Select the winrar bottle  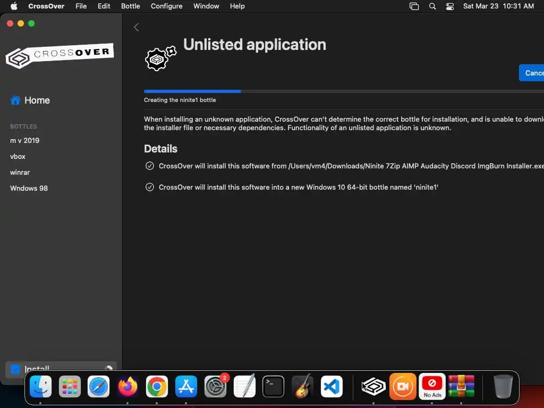20,173
